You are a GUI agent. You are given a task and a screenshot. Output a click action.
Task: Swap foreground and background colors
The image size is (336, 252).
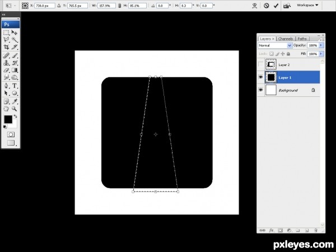(x=16, y=116)
